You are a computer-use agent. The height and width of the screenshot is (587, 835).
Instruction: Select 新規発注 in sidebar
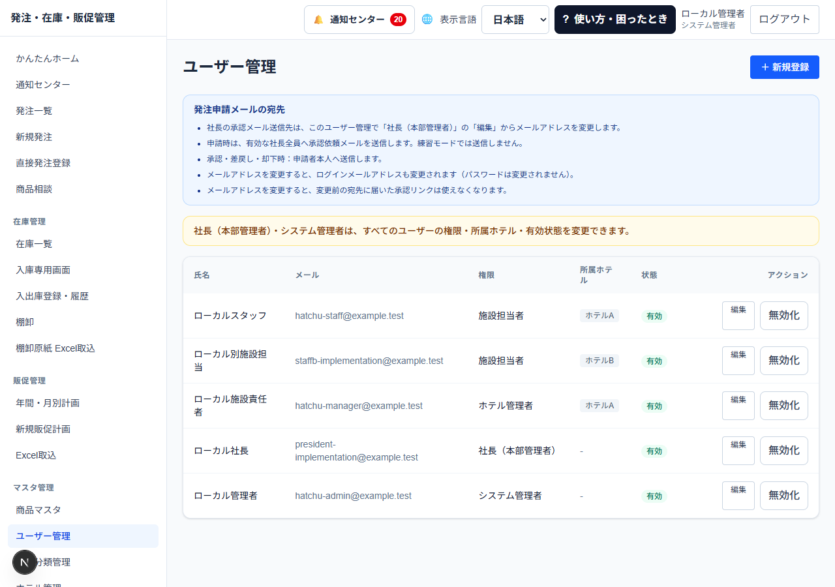point(83,137)
